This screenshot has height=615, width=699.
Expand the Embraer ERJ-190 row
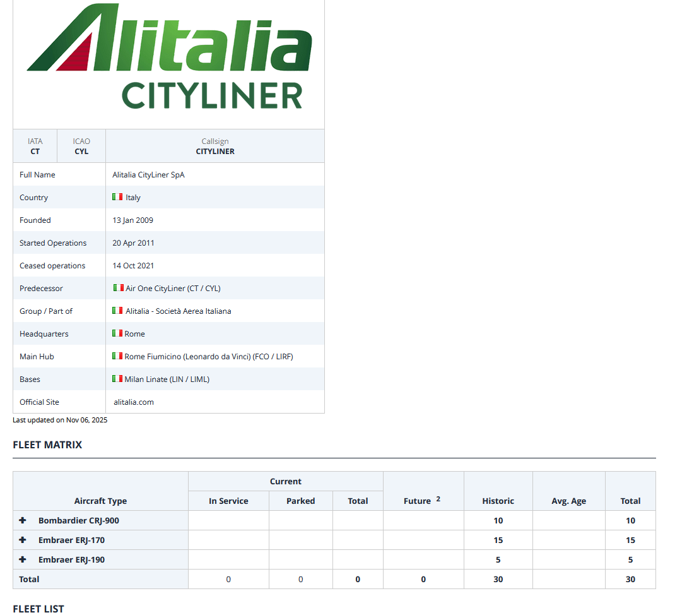tap(23, 559)
